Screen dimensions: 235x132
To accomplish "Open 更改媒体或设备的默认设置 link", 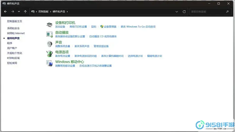I will pos(70,36).
